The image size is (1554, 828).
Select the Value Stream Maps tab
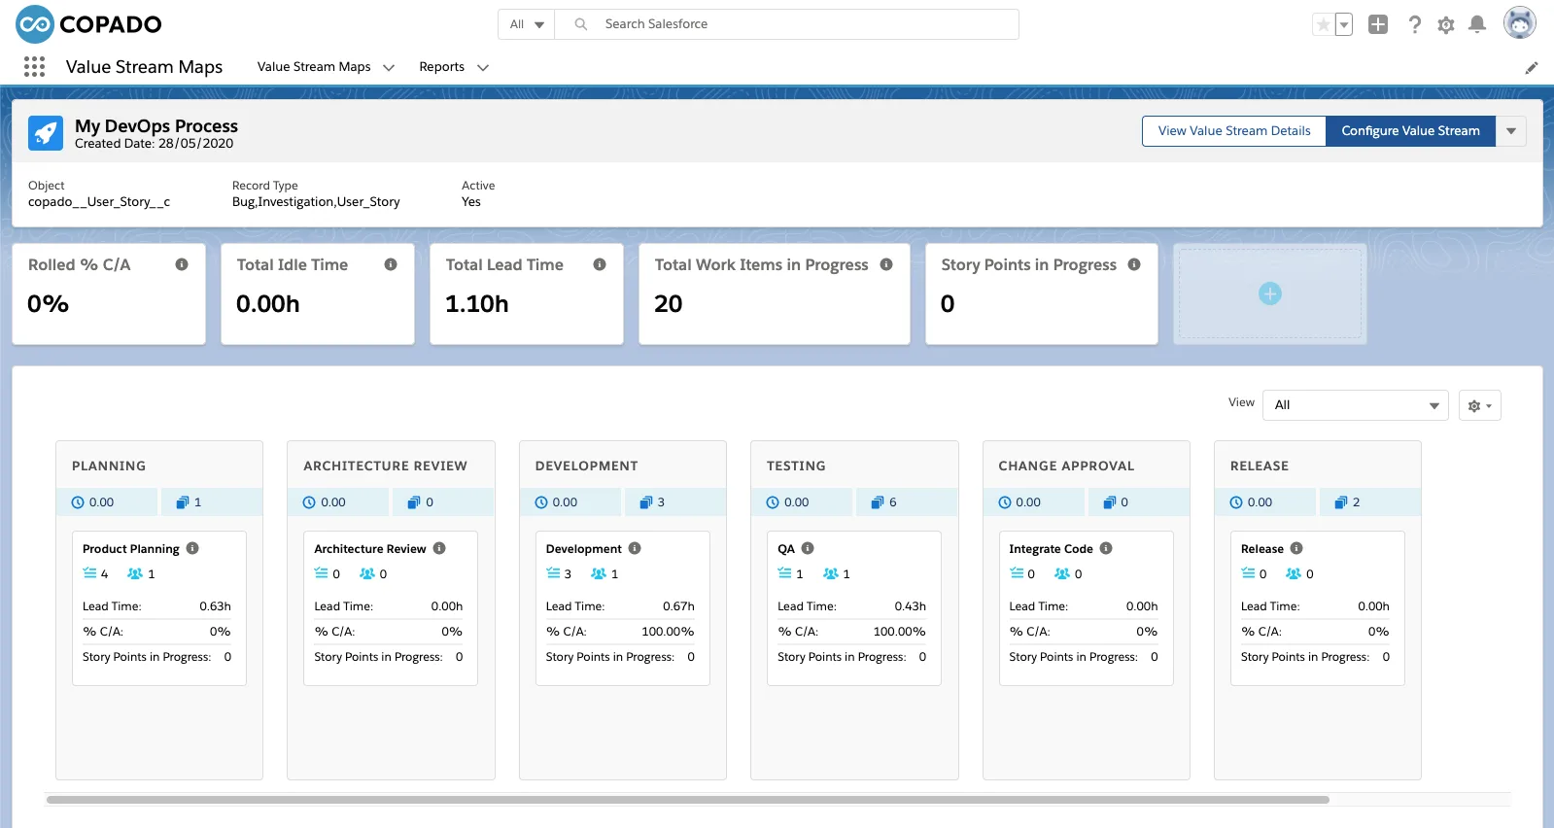tap(314, 67)
